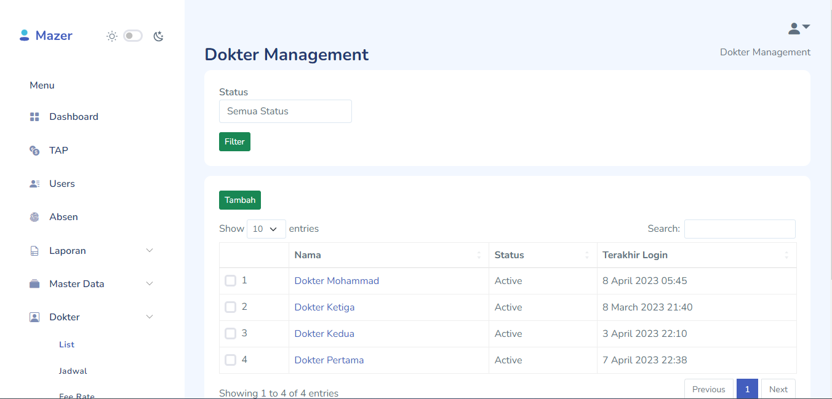Open the Jadwal submenu item
The image size is (832, 399).
pos(73,371)
